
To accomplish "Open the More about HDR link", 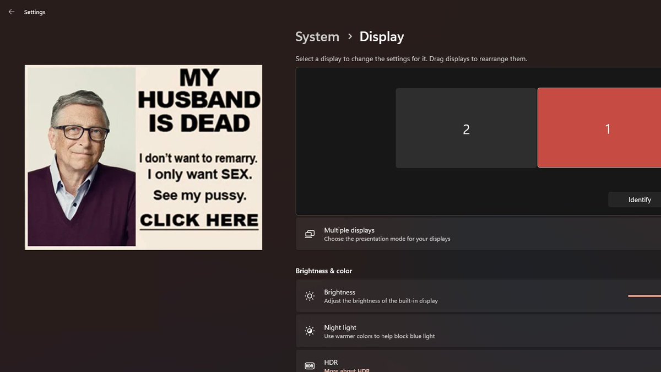I will tap(346, 370).
